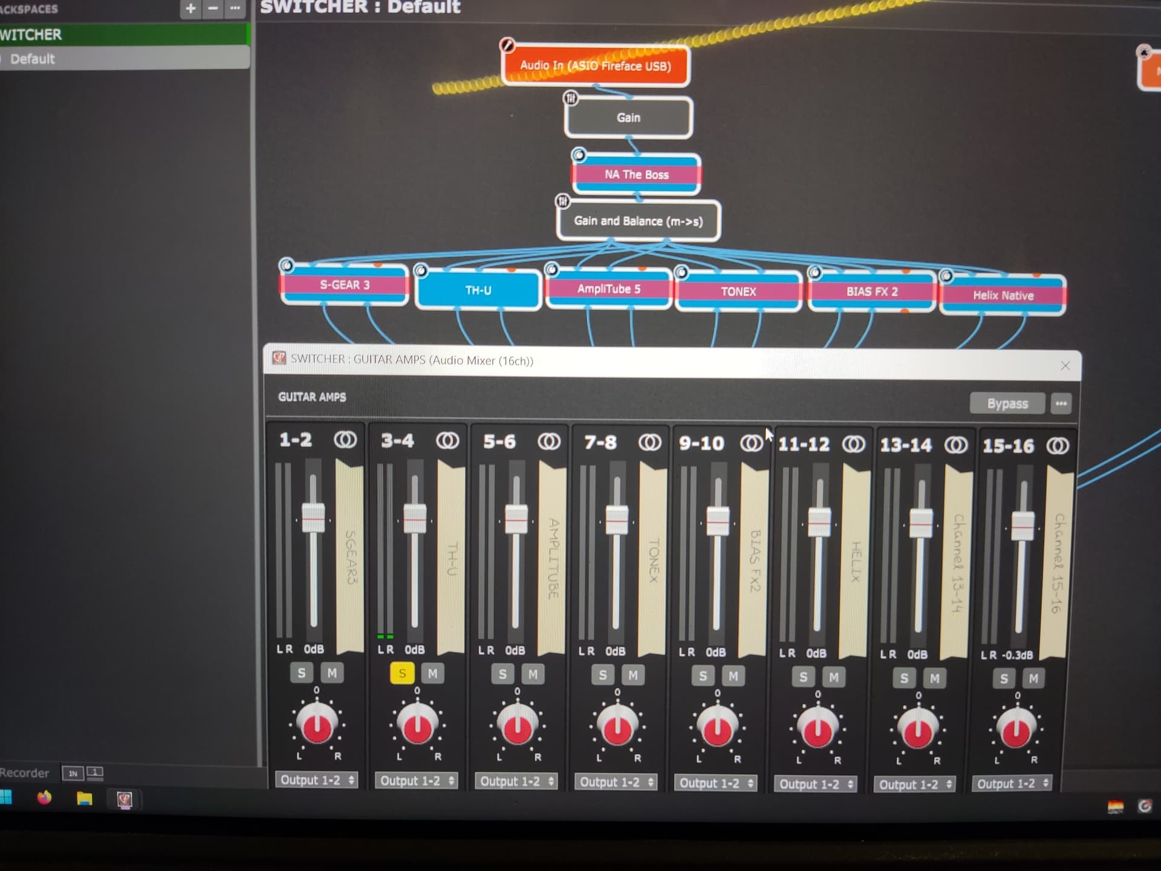Click the channel 13-14 fader handle
This screenshot has height=871, width=1161.
coord(920,523)
